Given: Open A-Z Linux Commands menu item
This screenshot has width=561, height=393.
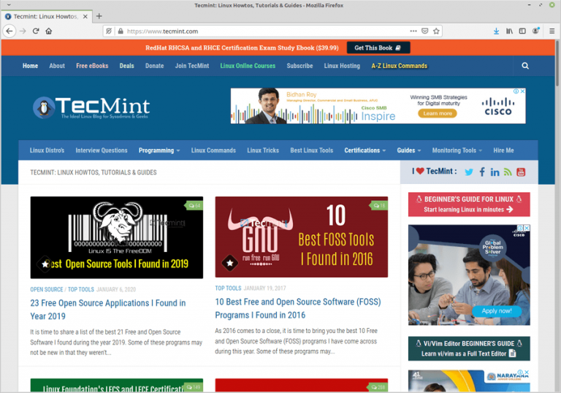Looking at the screenshot, I should point(400,66).
